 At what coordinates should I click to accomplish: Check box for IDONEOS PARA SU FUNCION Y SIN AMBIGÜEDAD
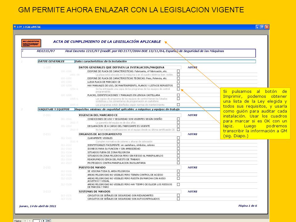tap(179, 149)
